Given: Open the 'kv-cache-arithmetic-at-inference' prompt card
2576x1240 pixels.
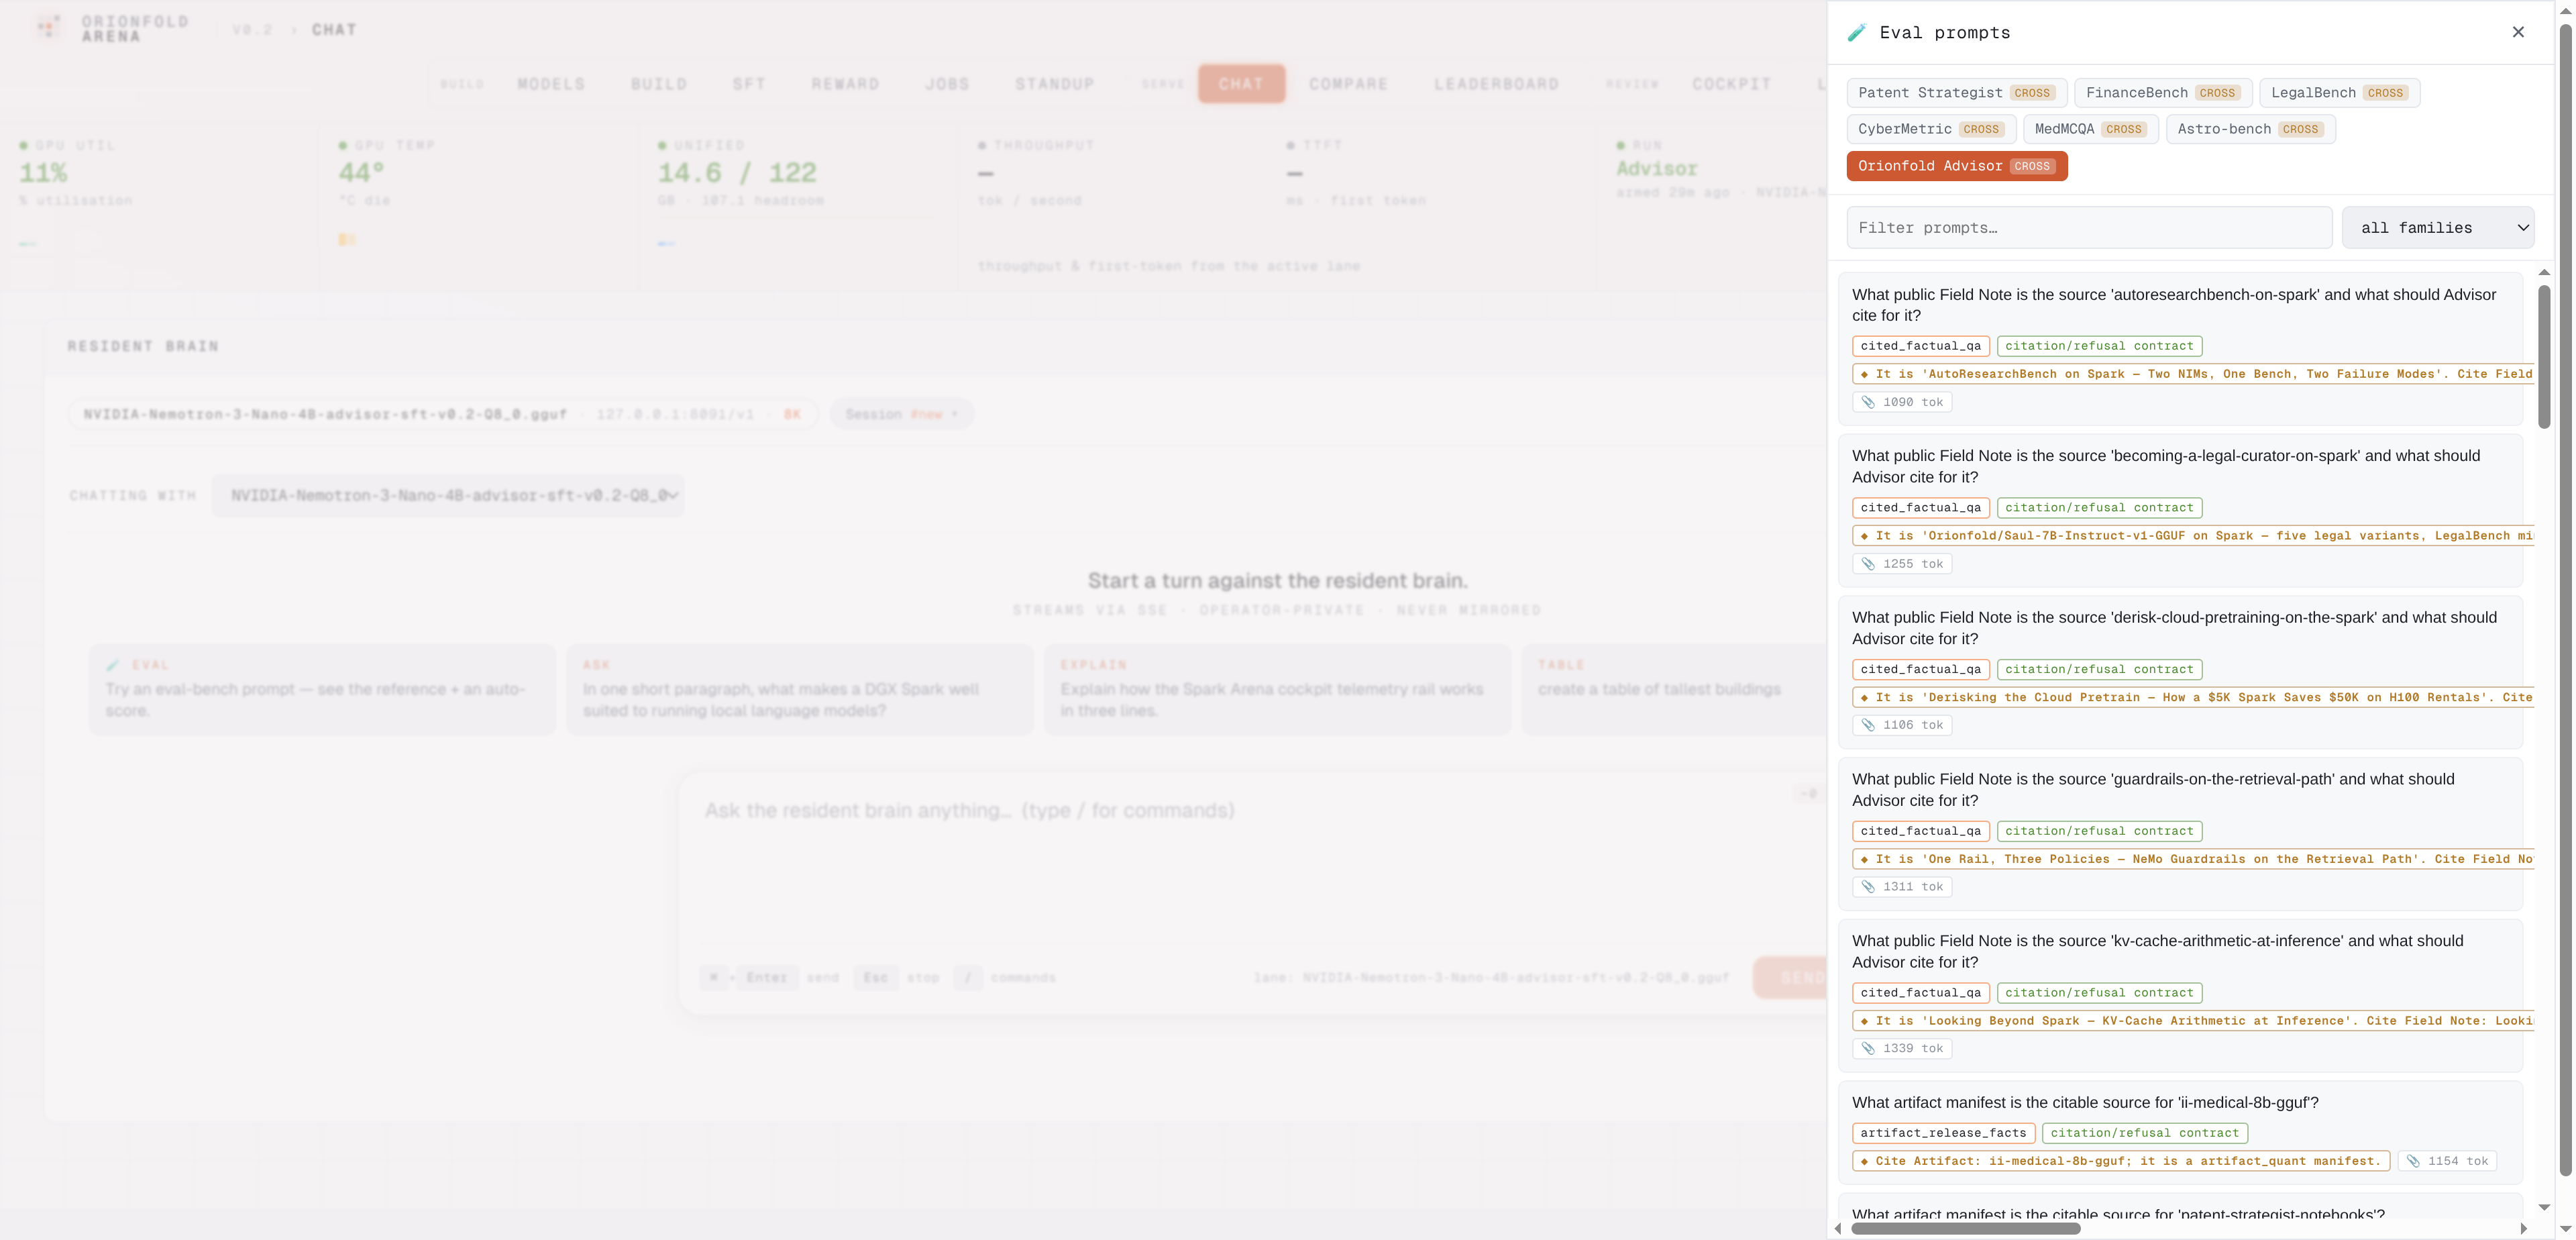Looking at the screenshot, I should (x=2180, y=996).
